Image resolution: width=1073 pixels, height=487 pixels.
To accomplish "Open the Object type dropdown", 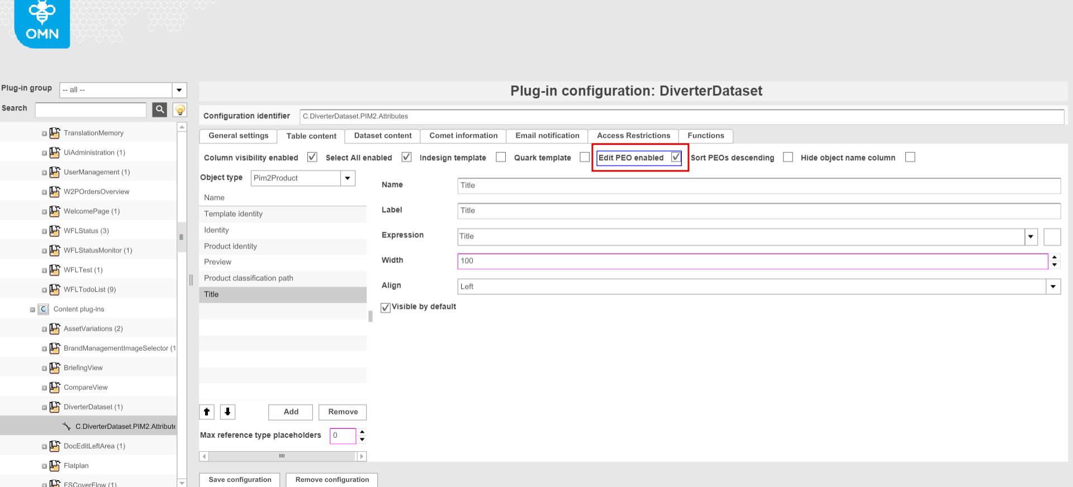I will [348, 178].
